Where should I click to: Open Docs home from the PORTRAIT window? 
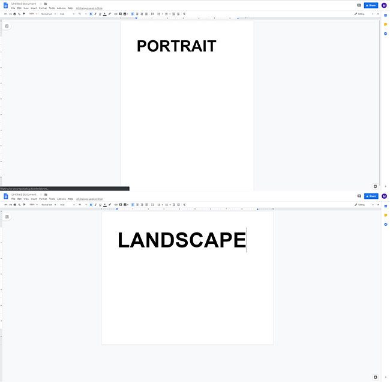5,5
